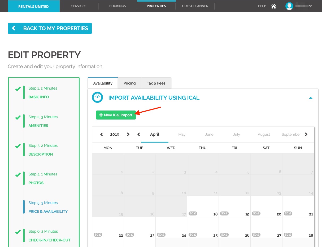Select April 28 in the calendar

pyautogui.click(x=298, y=228)
